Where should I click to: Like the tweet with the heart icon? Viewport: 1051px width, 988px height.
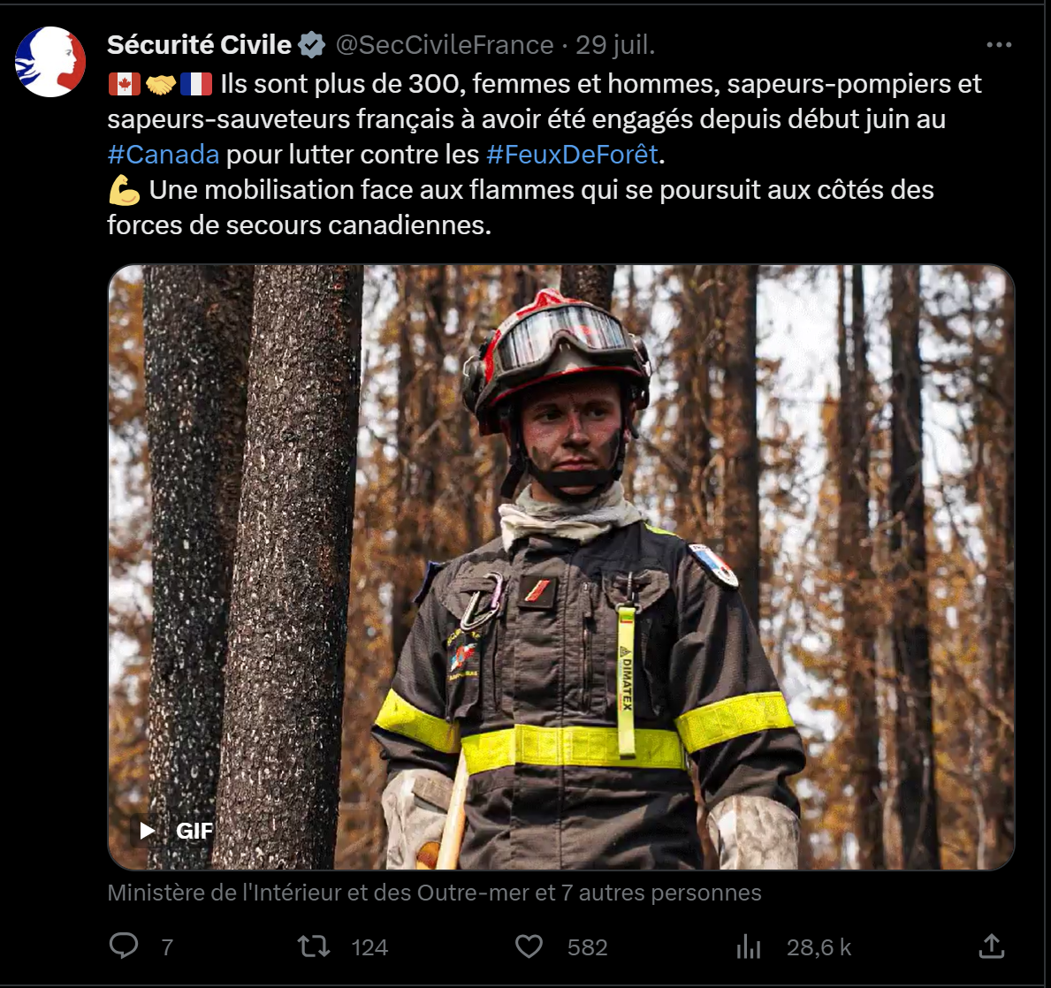[529, 946]
